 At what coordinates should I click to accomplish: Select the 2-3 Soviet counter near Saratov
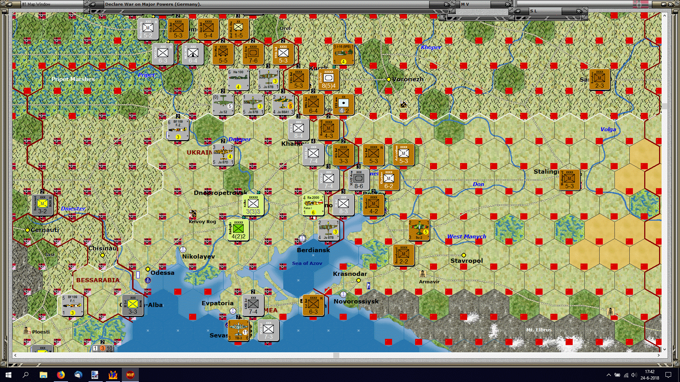point(600,79)
